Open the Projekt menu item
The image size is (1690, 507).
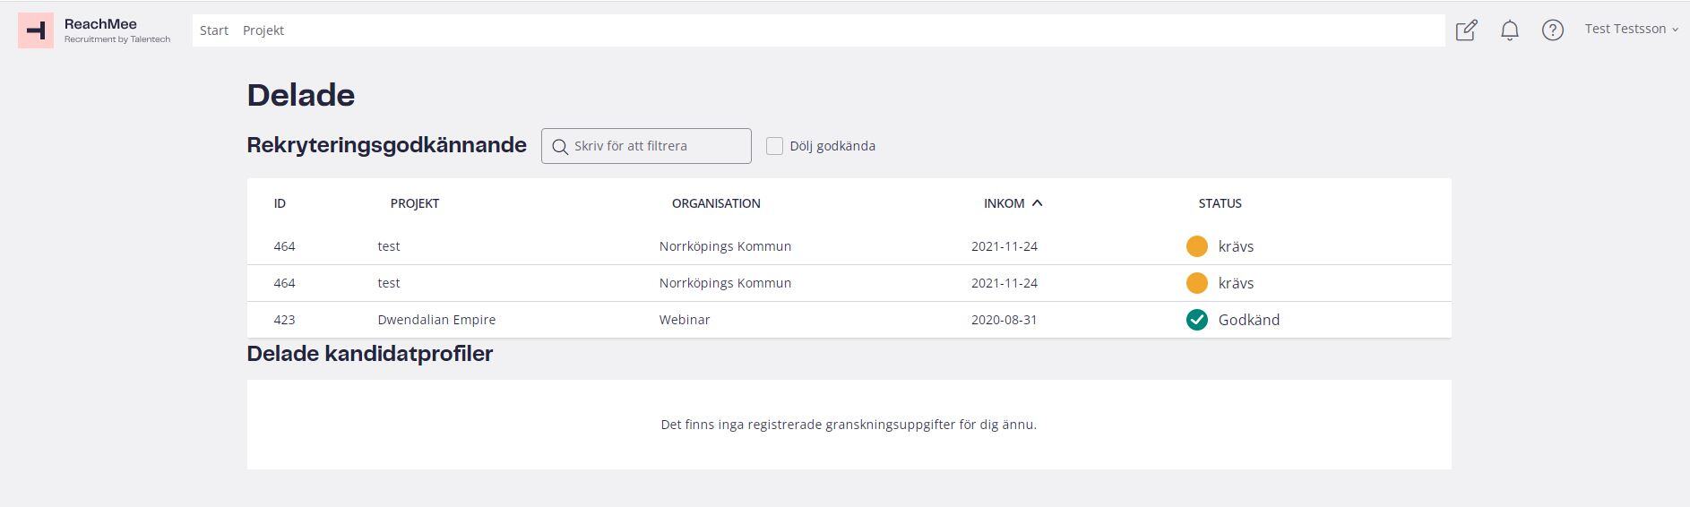(x=263, y=30)
